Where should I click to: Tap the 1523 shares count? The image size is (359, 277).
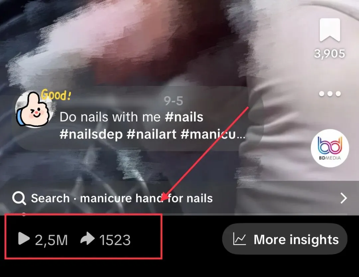pos(115,240)
